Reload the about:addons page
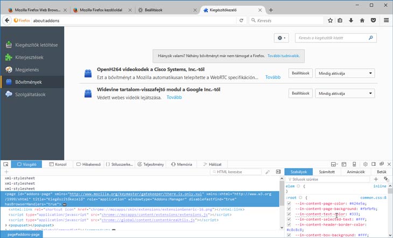Screen dimensions: 393x238 [241, 20]
